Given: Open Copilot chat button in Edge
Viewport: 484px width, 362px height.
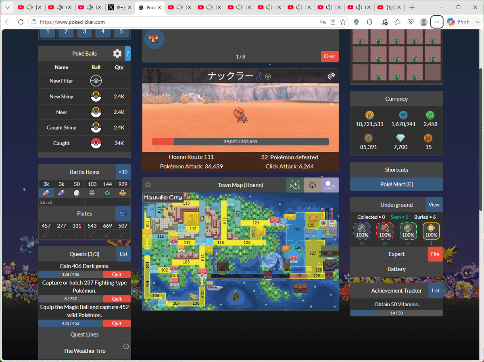Looking at the screenshot, I should pos(459,22).
